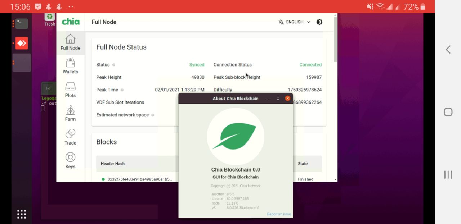
Task: Click the Peak Time value 02/01/2021 1:13:29 PM
Action: tap(180, 90)
